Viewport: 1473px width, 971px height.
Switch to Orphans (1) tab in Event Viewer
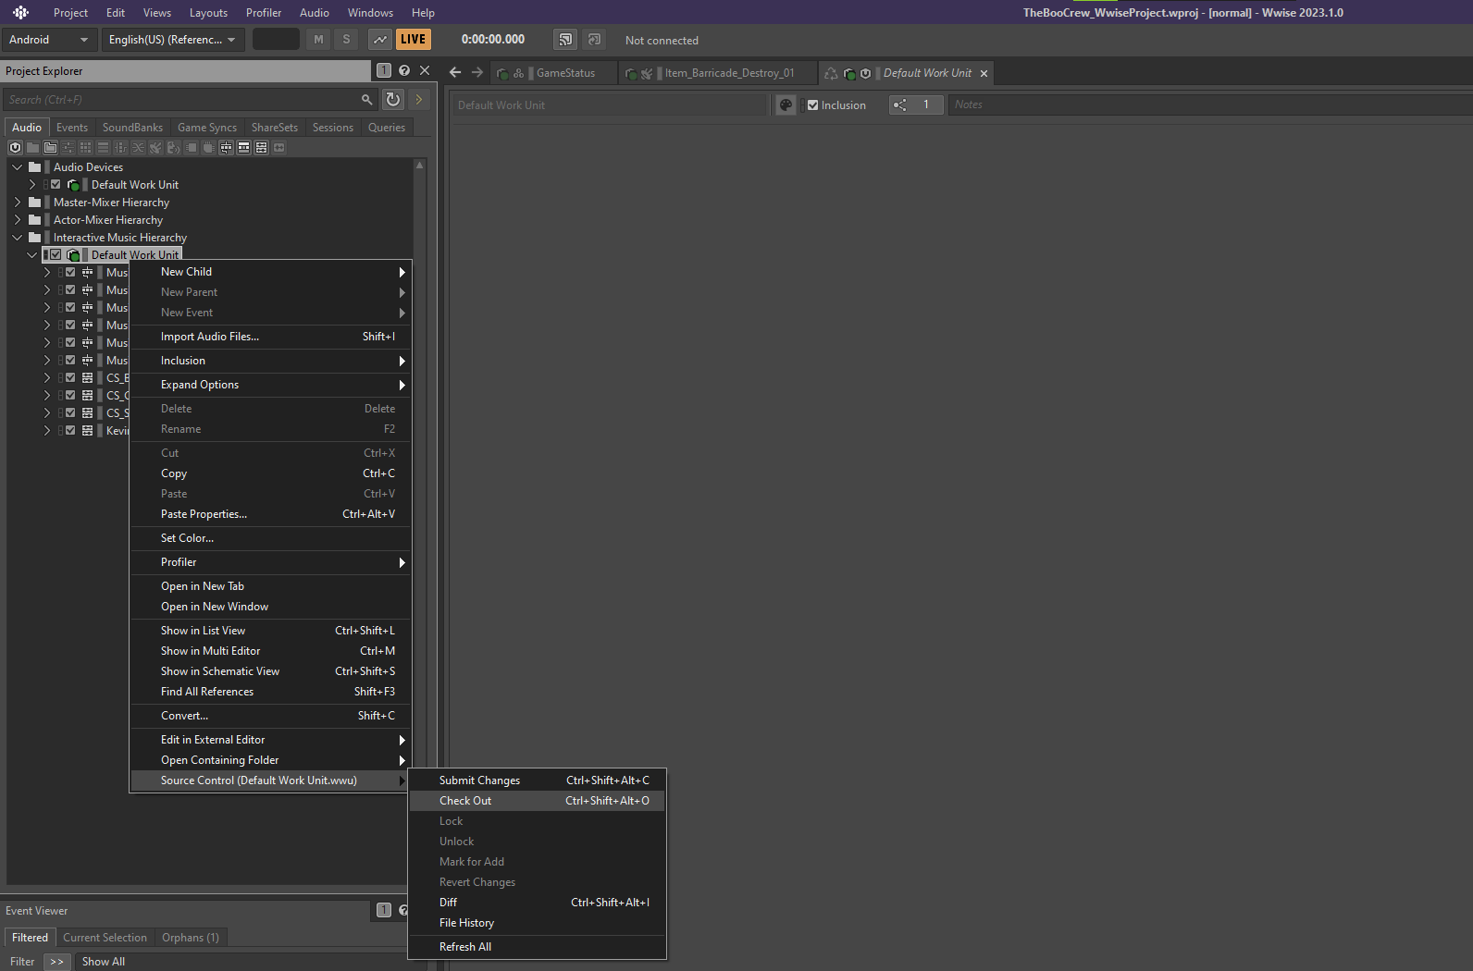tap(191, 938)
